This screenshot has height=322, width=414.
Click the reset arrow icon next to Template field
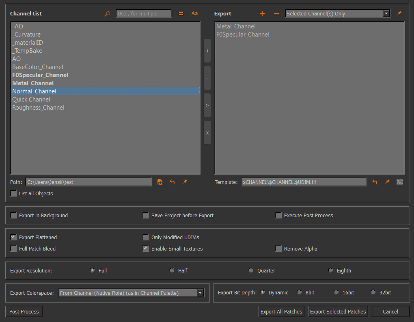[x=375, y=182]
